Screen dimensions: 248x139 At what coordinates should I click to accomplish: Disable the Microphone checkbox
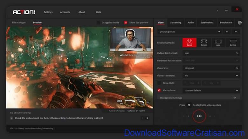(159, 90)
